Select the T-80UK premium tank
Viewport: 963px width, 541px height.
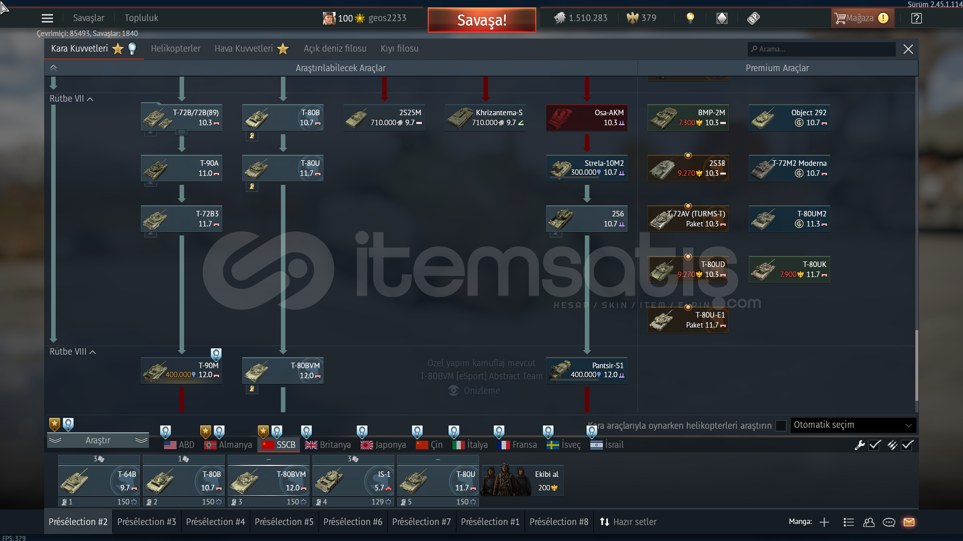[x=789, y=269]
